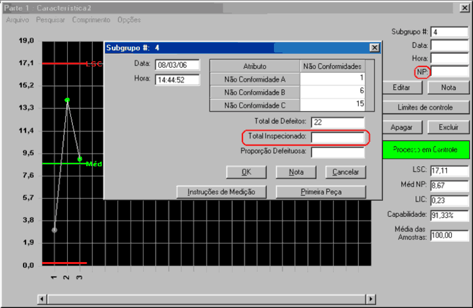
Task: Click the Capabilidade value field
Action: 449,215
